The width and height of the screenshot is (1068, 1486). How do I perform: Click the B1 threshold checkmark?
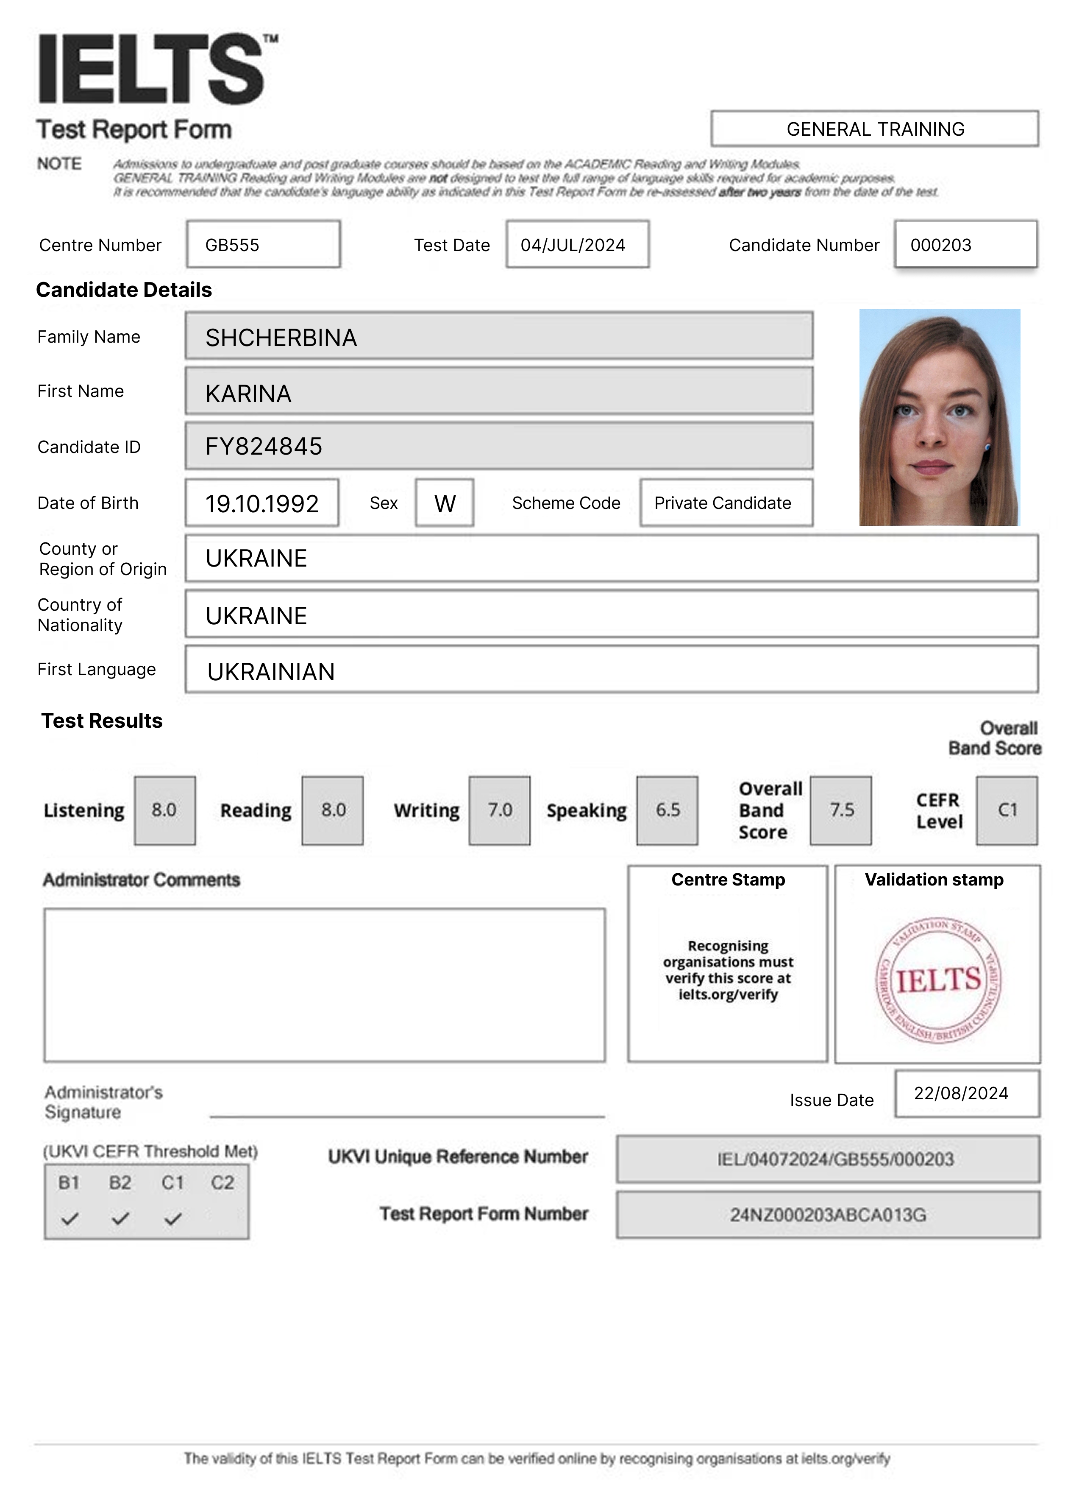point(70,1219)
